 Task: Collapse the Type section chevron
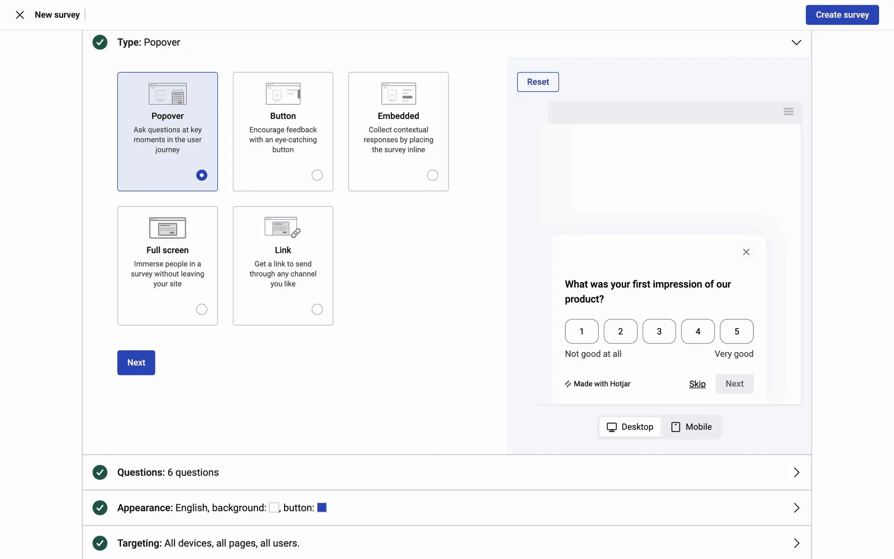click(796, 42)
